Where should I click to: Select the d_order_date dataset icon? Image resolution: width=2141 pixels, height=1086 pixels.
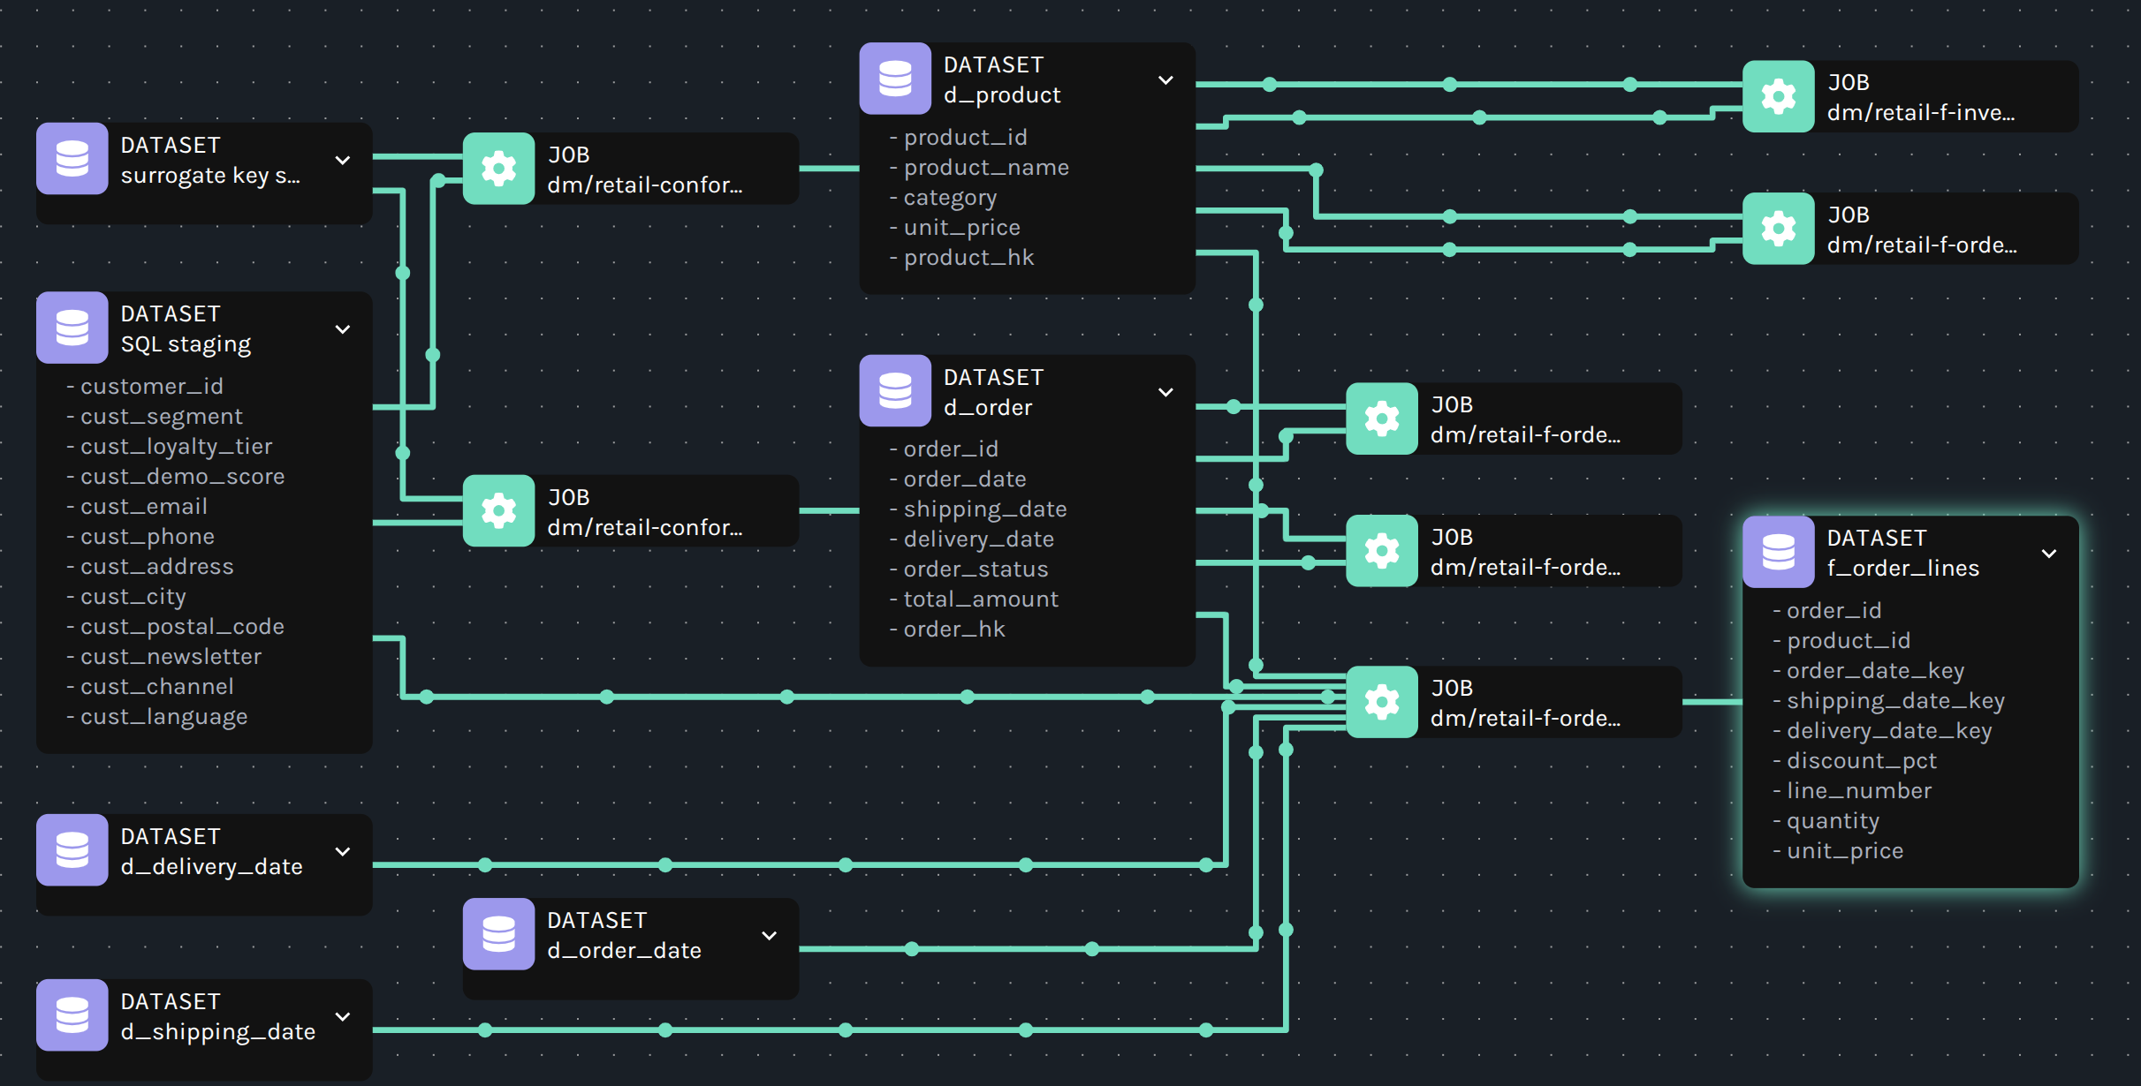coord(498,934)
